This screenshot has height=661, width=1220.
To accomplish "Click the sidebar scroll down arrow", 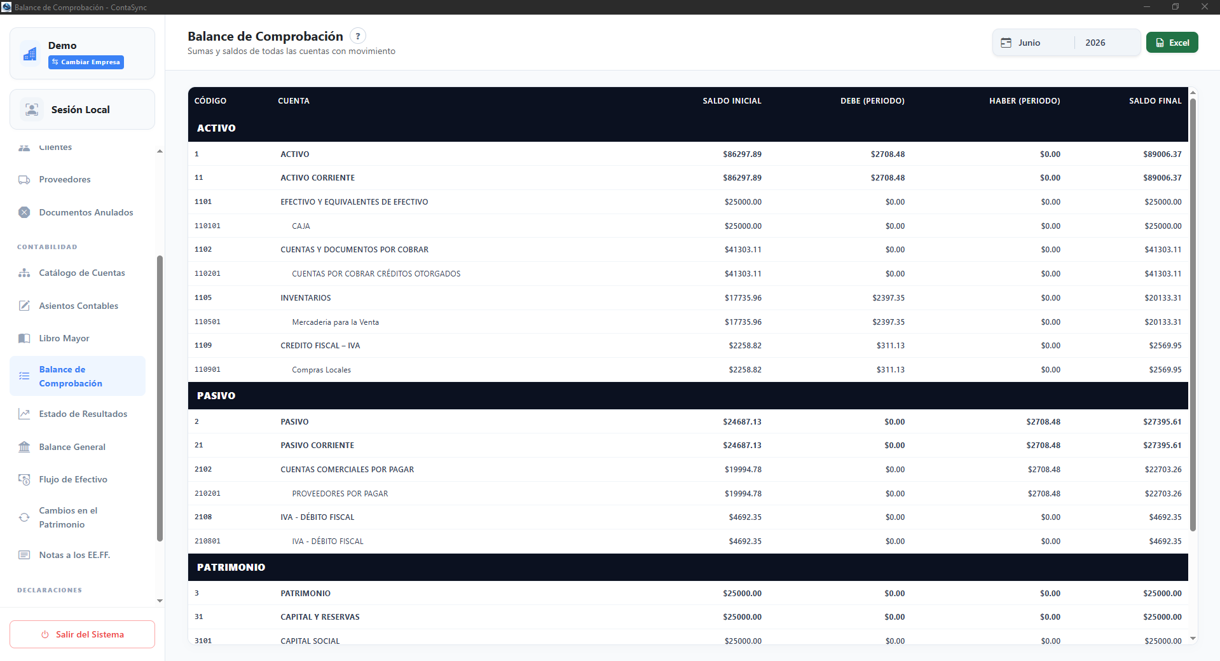I will (160, 601).
